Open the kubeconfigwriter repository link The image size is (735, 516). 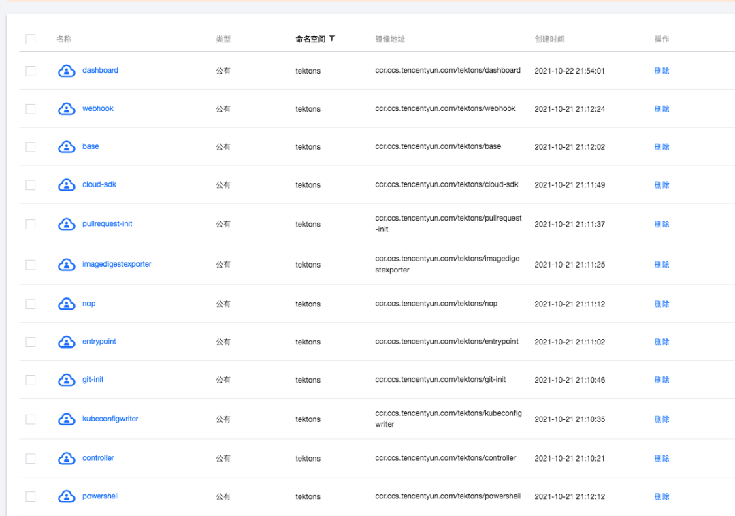[x=110, y=419]
